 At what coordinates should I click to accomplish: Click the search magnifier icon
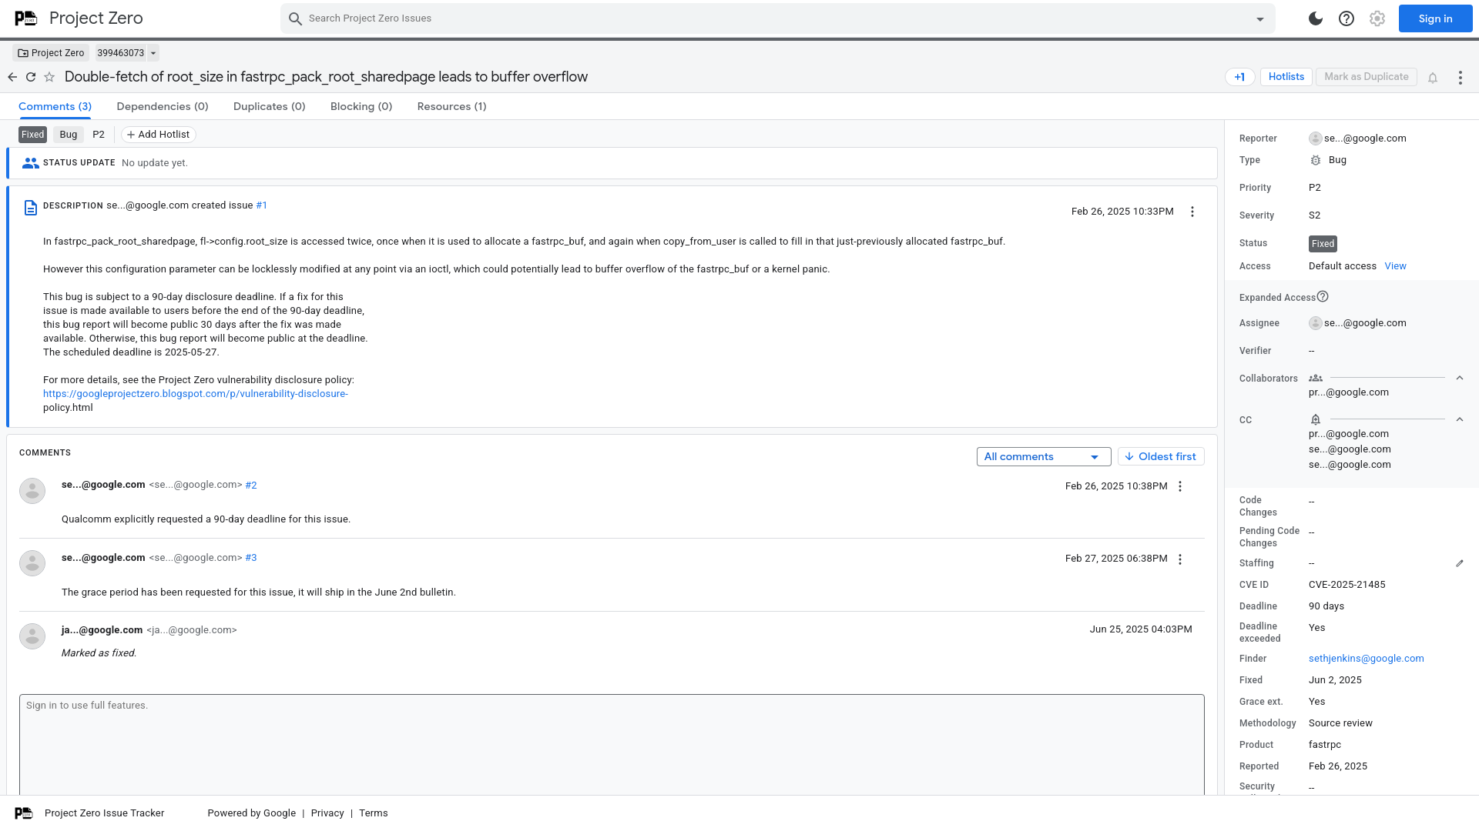(x=295, y=18)
